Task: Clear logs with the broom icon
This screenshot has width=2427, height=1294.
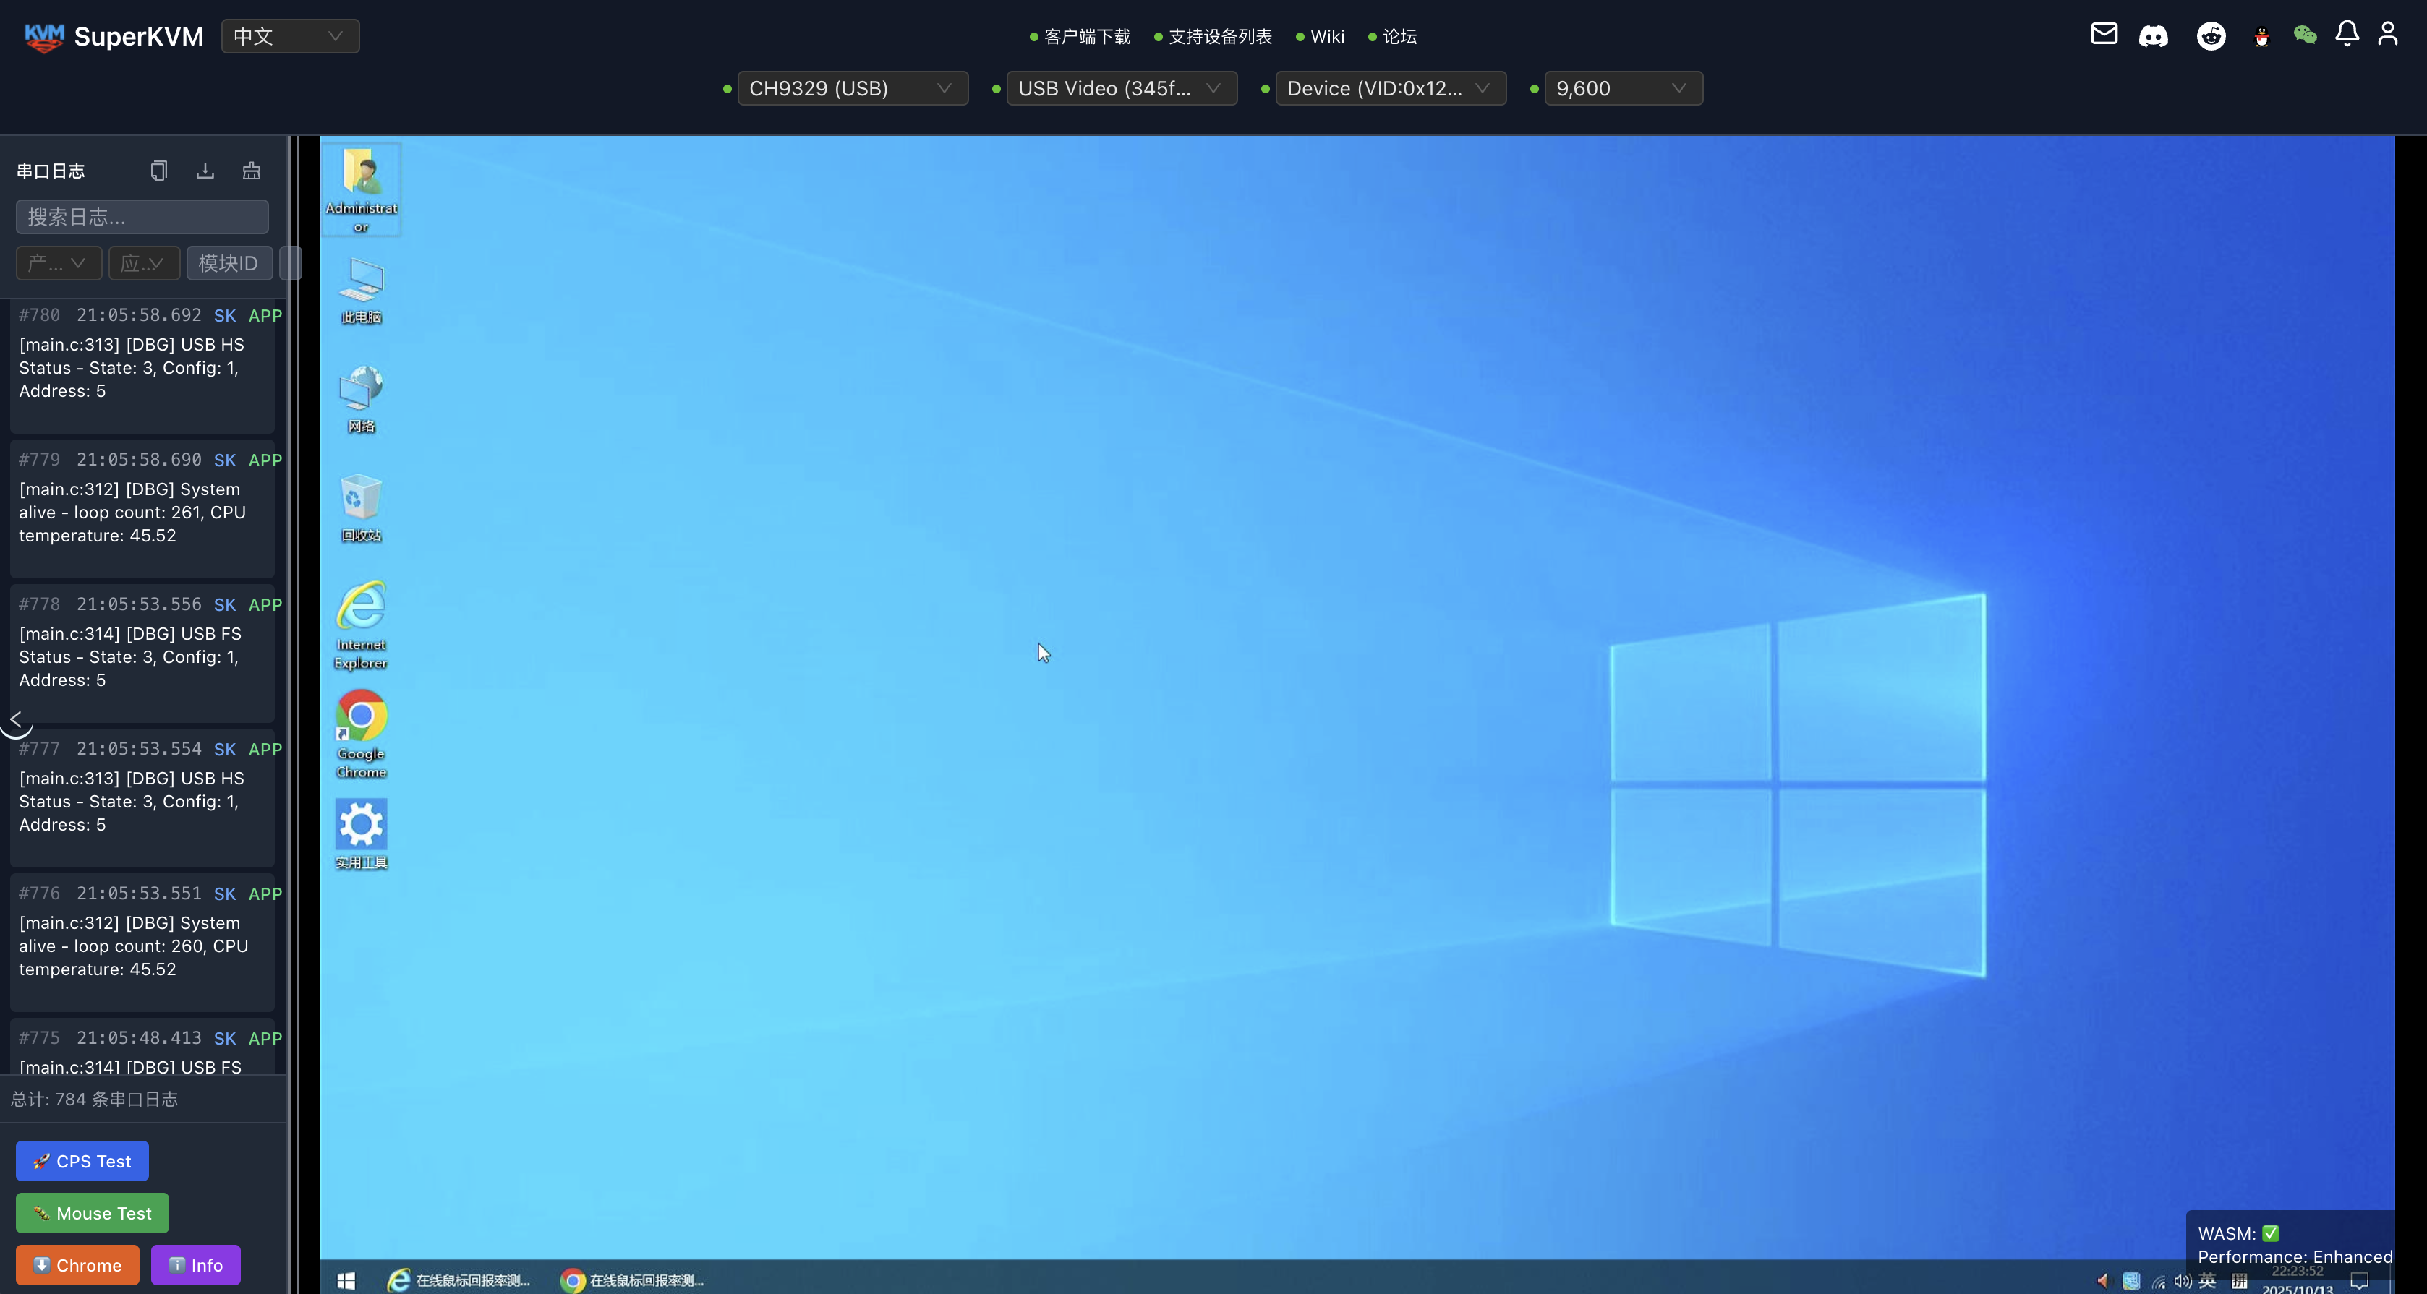Action: click(x=252, y=171)
